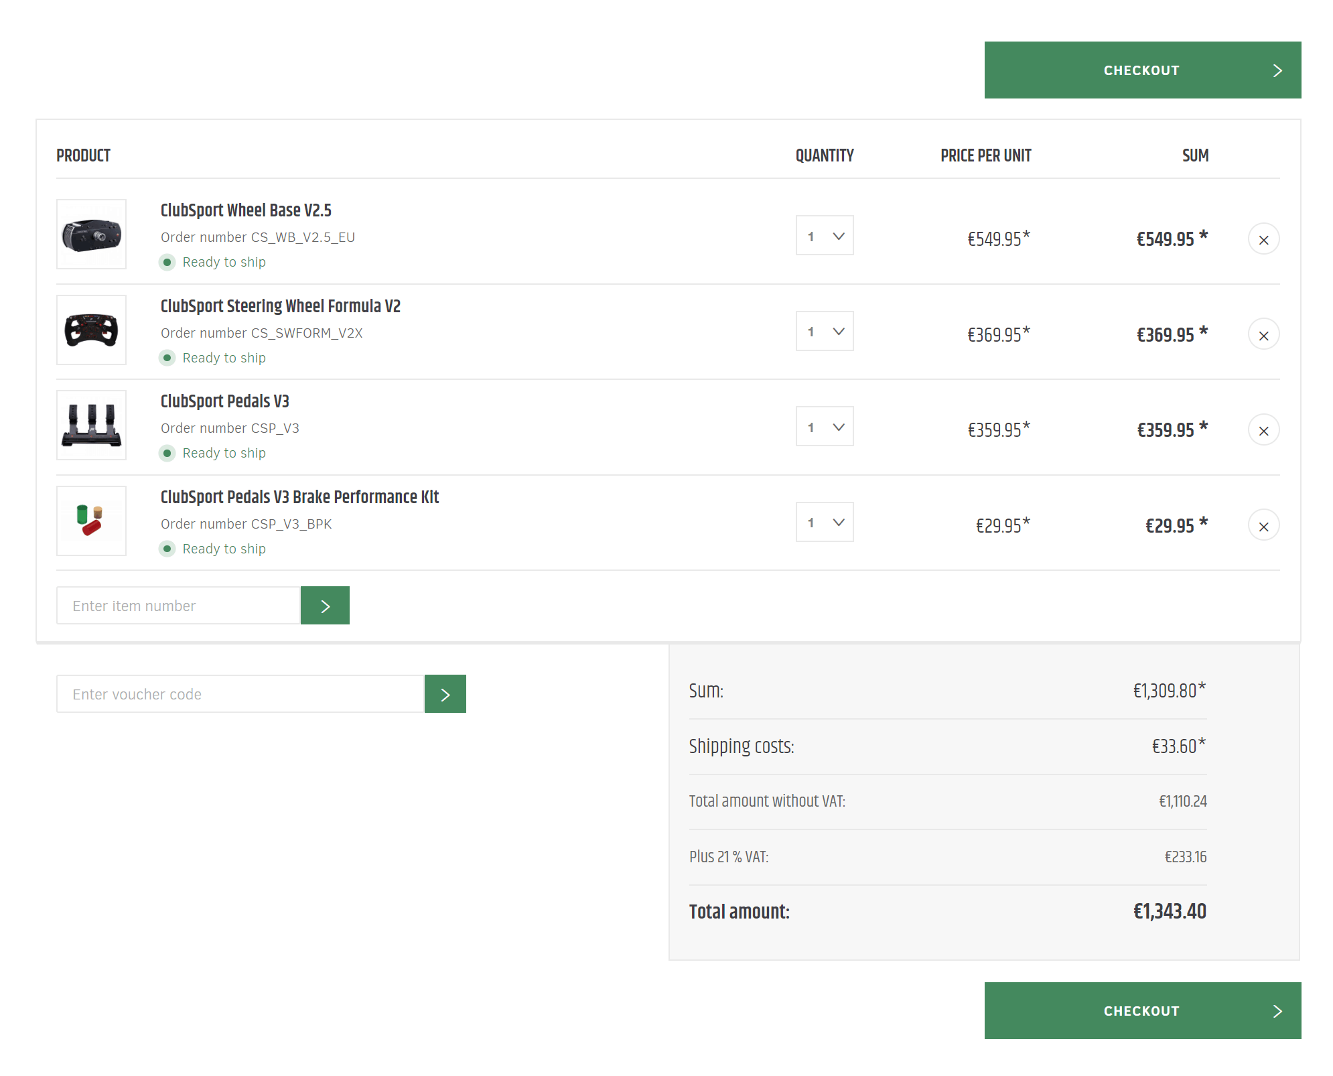
Task: Open Brake Performance Kit thumbnail image
Action: coord(92,521)
